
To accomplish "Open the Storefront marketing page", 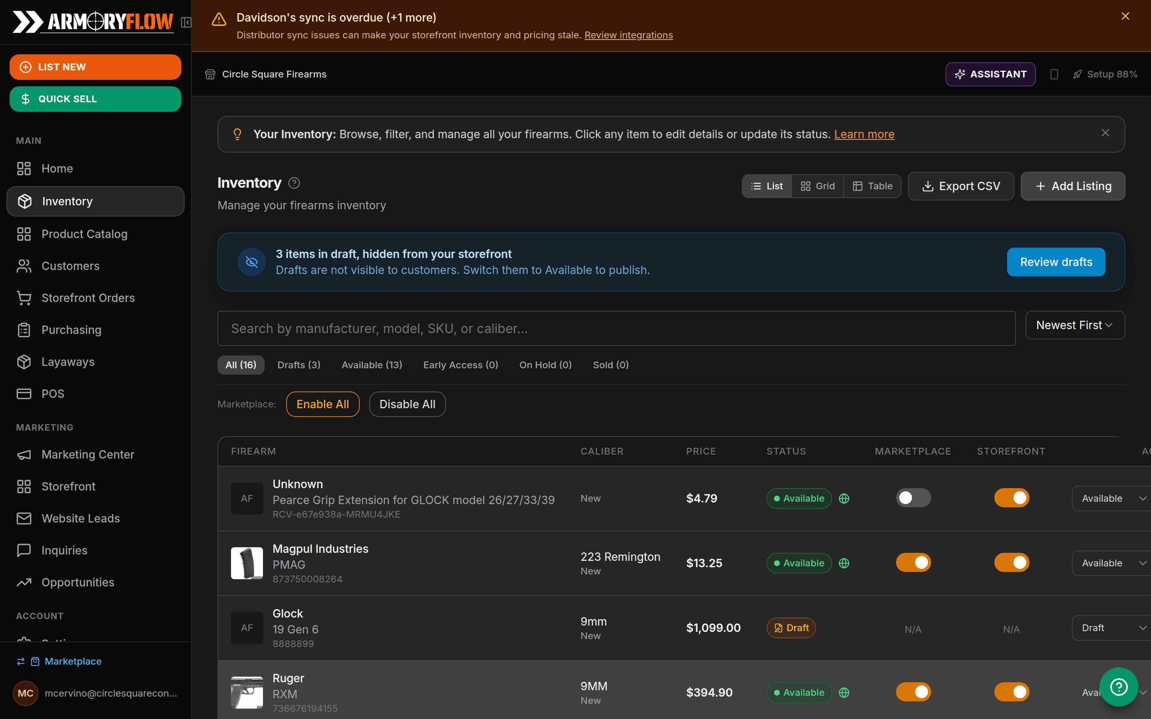I will coord(96,487).
